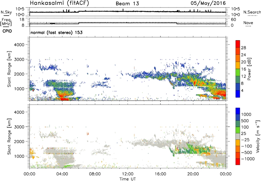Click the orange velocity patch near 00:00 at 1000 km
Image resolution: width=261 pixels, height=181 pixels.
coord(32,154)
